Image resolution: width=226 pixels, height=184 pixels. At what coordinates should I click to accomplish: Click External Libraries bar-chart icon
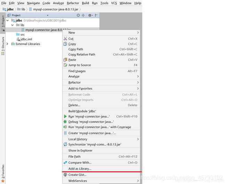(13, 44)
